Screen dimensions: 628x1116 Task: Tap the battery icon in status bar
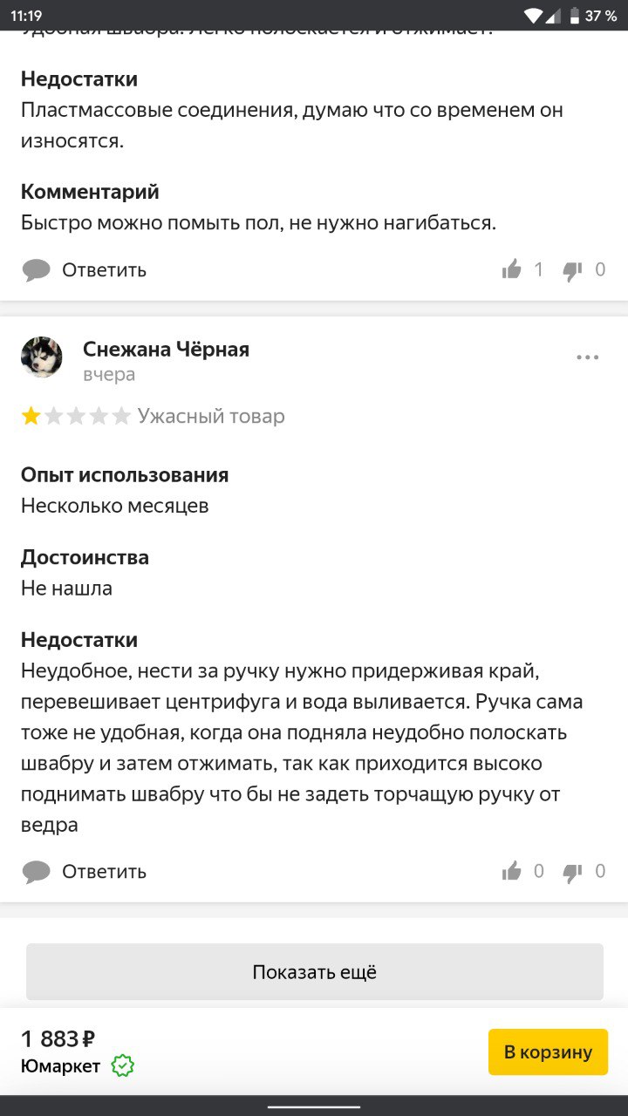coord(574,16)
